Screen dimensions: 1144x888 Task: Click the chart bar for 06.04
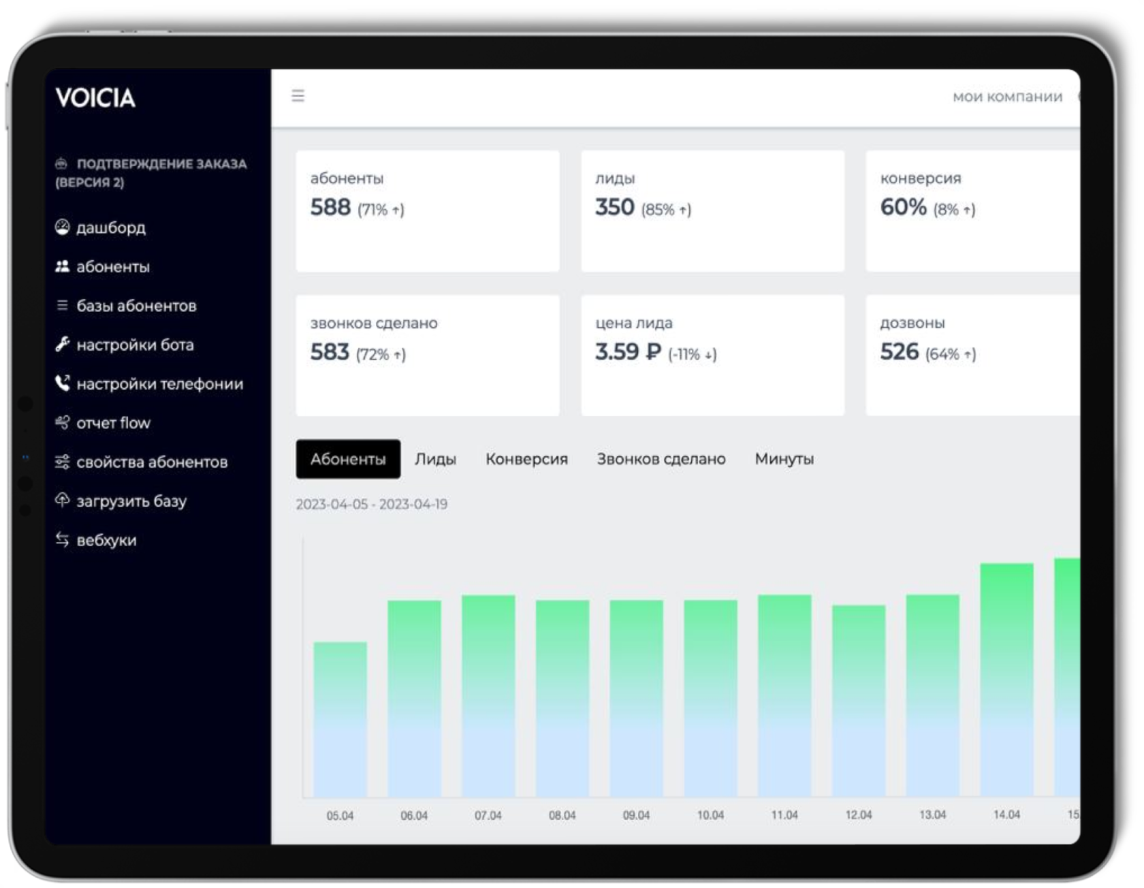(414, 699)
